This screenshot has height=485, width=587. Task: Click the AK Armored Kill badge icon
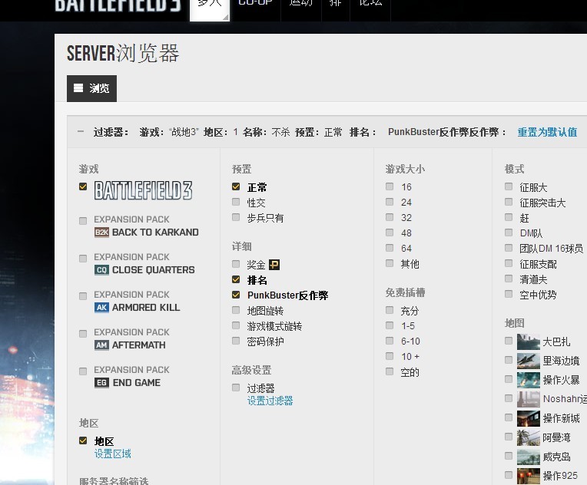101,308
